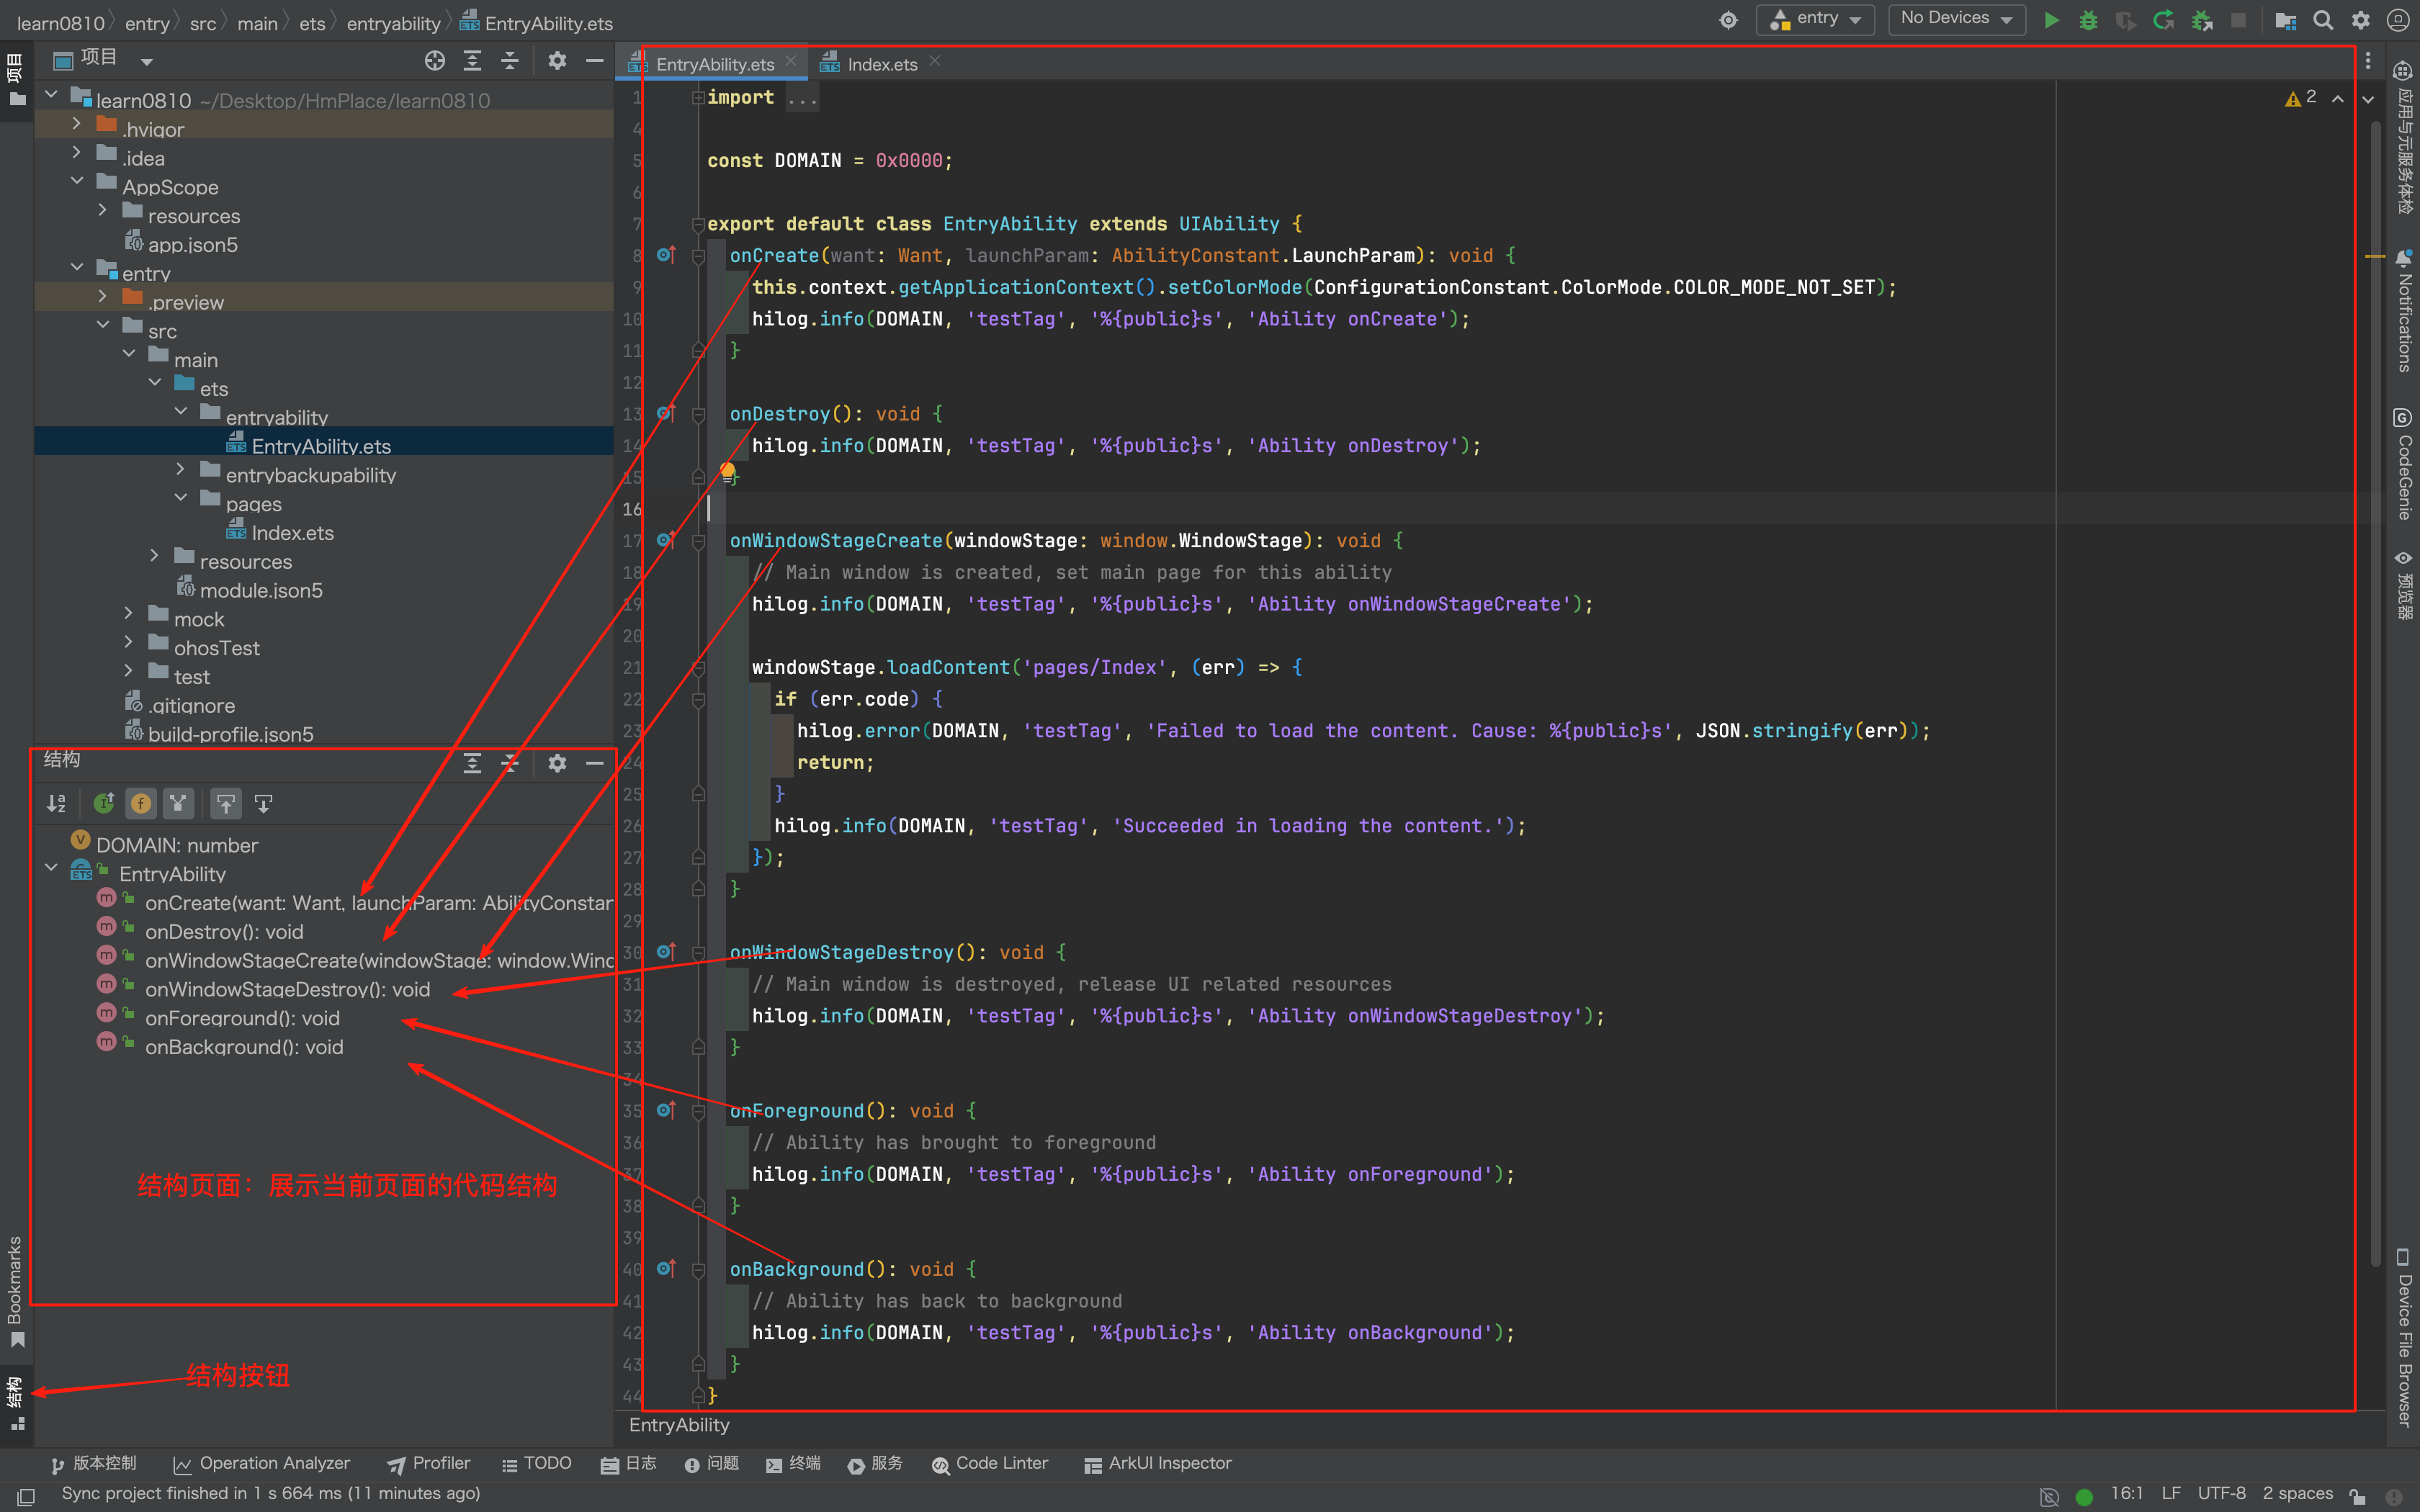This screenshot has width=2420, height=1512.
Task: Run the entry module with green play button
Action: click(x=2051, y=20)
